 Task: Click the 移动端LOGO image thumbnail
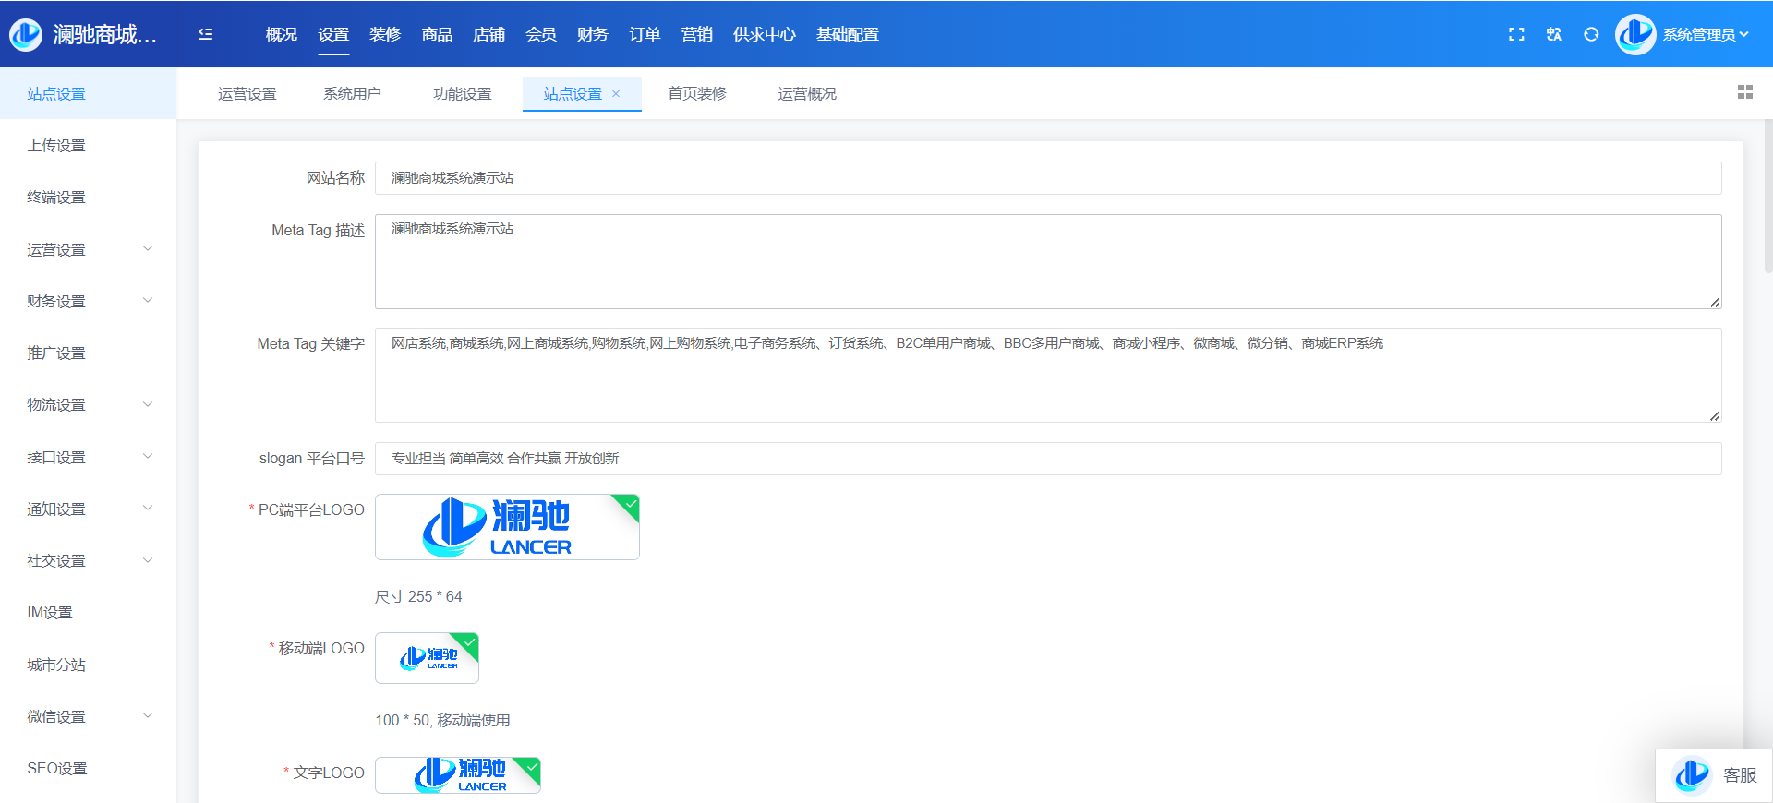(427, 658)
